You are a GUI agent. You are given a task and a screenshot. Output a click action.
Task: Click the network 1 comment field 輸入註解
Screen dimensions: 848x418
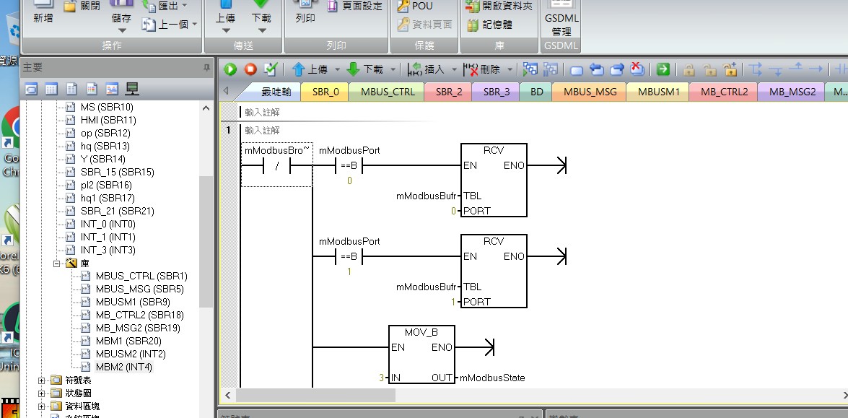(x=263, y=131)
